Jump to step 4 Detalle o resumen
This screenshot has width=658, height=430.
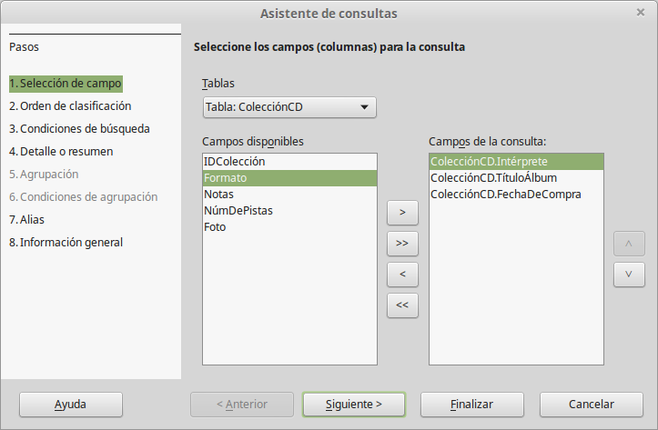click(61, 151)
